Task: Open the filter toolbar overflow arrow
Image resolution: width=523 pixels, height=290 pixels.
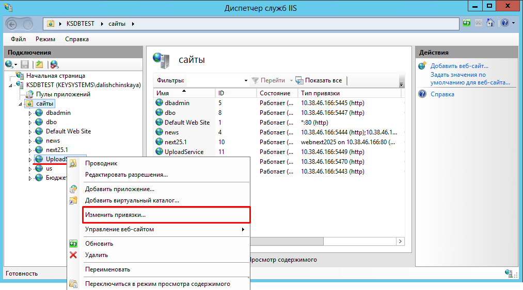Action: tap(401, 84)
